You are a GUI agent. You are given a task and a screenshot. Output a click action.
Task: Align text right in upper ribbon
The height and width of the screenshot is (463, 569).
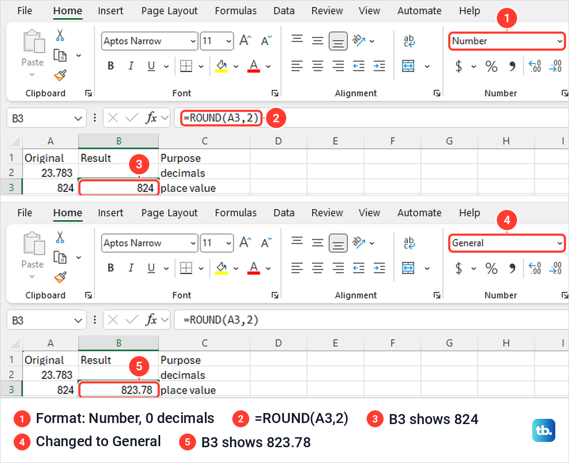coord(338,66)
